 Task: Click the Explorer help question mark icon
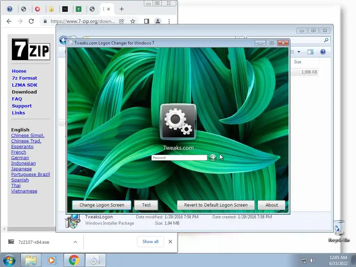[323, 52]
